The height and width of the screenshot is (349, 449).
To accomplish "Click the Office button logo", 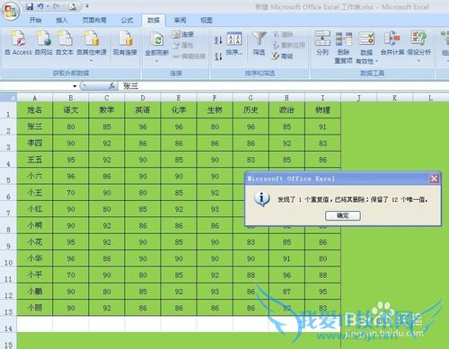I will [11, 11].
